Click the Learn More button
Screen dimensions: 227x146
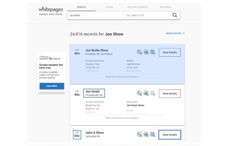[x=52, y=86]
